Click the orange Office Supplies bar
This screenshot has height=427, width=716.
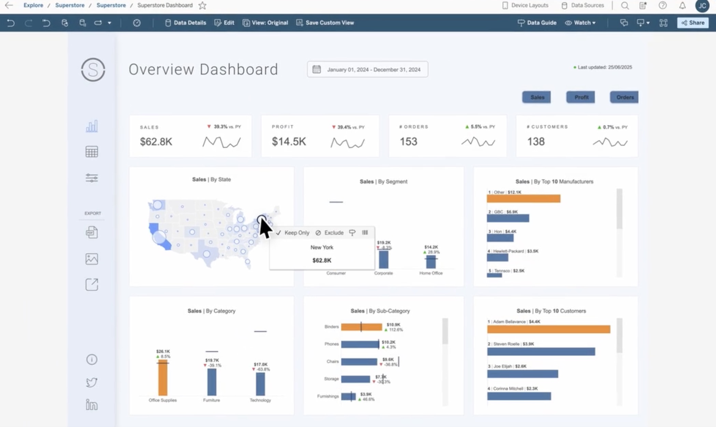coord(163,377)
